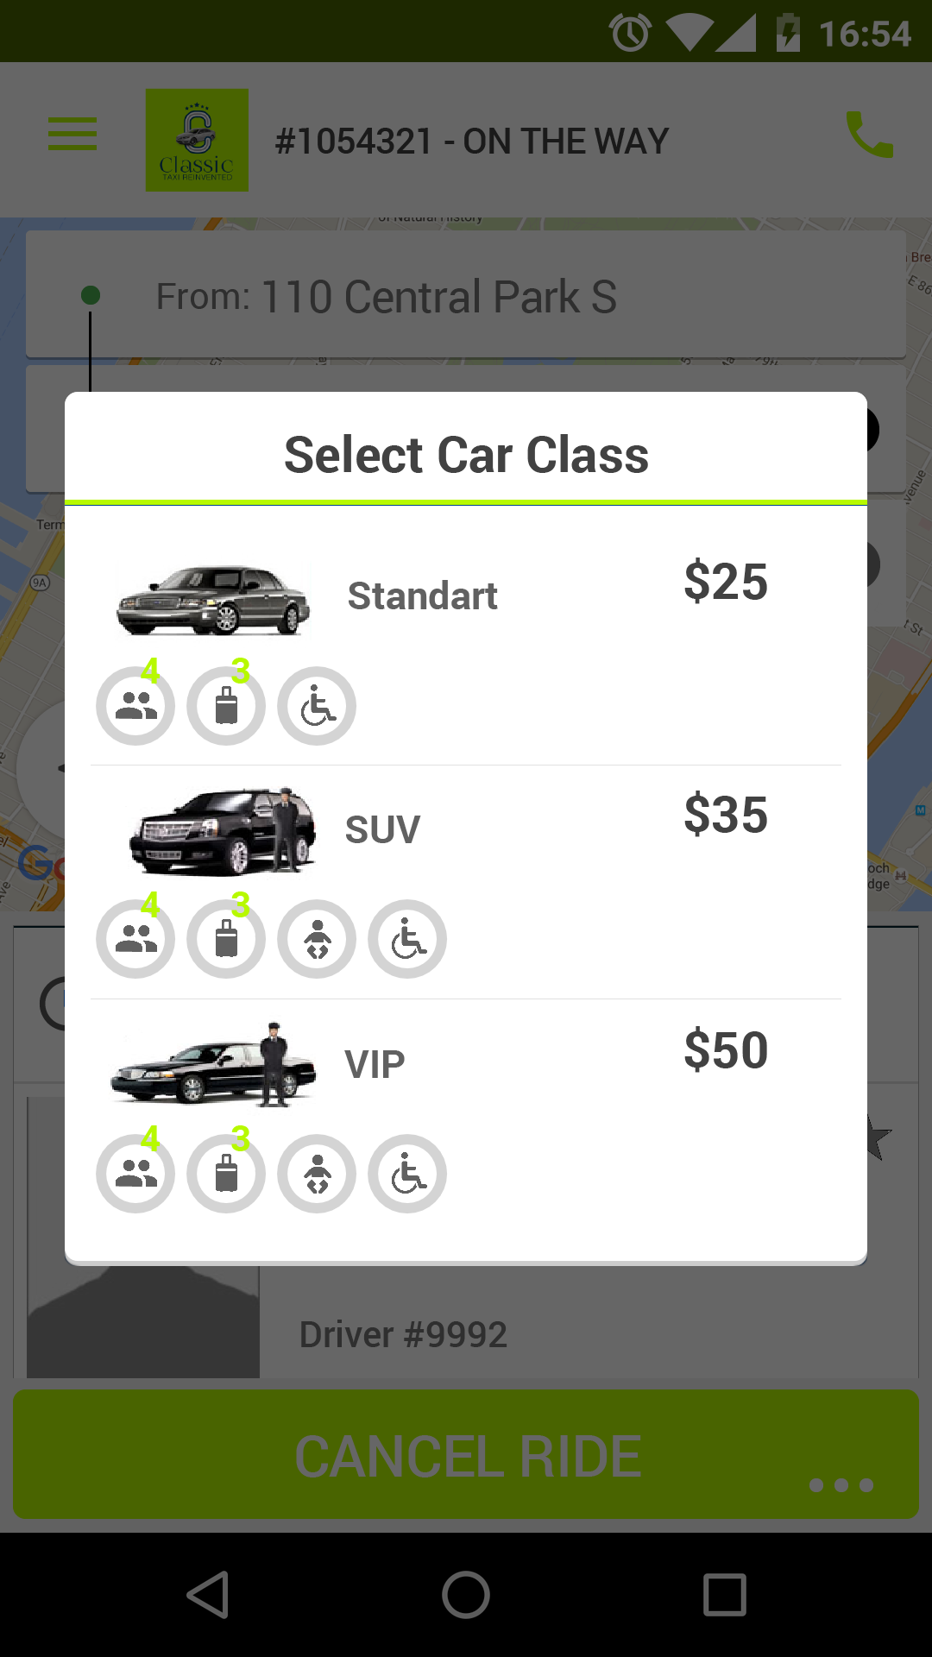Image resolution: width=932 pixels, height=1657 pixels.
Task: Tap Standart luggage capacity icon
Action: click(x=226, y=706)
